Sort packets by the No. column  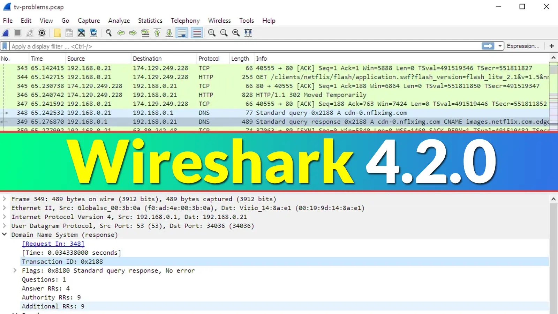pos(15,59)
